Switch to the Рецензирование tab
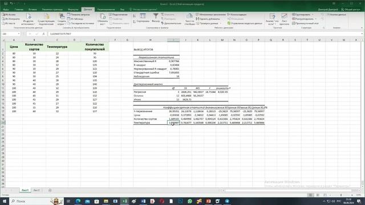 106,10
